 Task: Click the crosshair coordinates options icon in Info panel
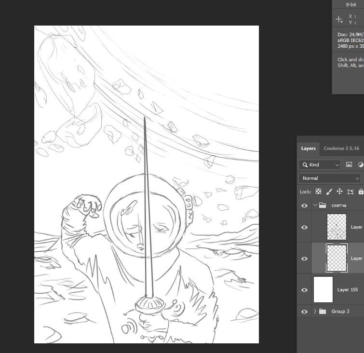pyautogui.click(x=339, y=19)
